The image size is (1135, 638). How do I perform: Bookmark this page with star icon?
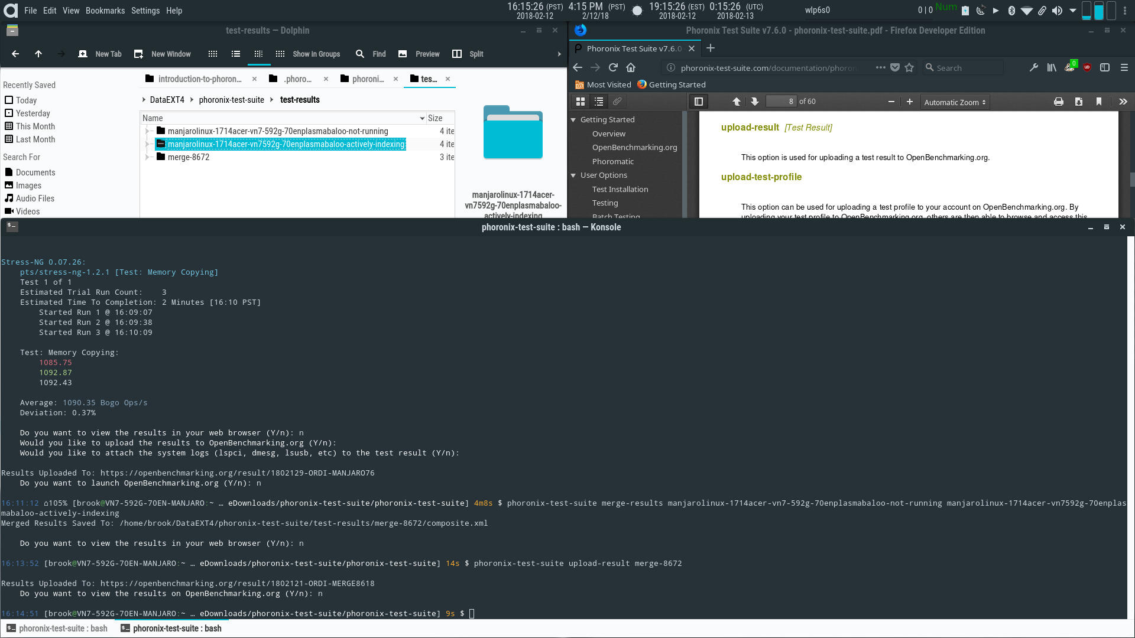[909, 67]
